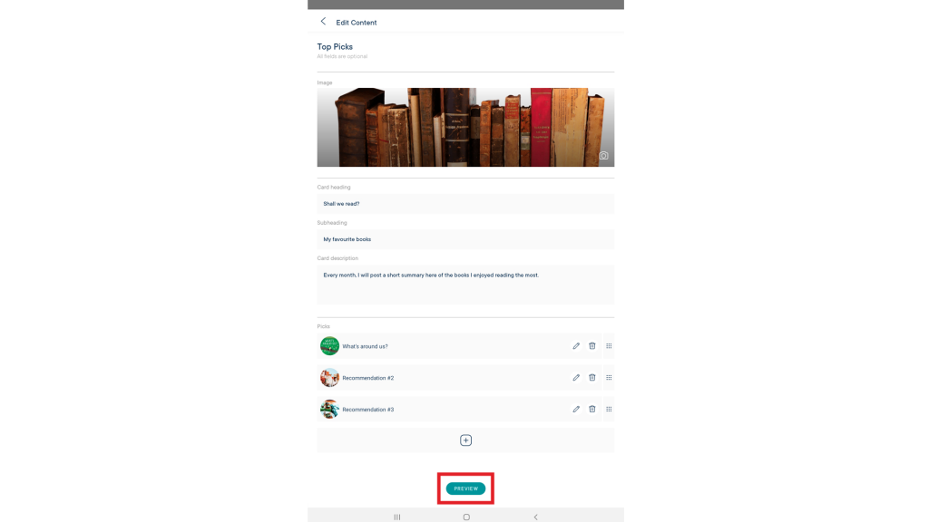The image size is (929, 522).
Task: Click reorder handle of Recommendation #3
Action: pyautogui.click(x=609, y=409)
